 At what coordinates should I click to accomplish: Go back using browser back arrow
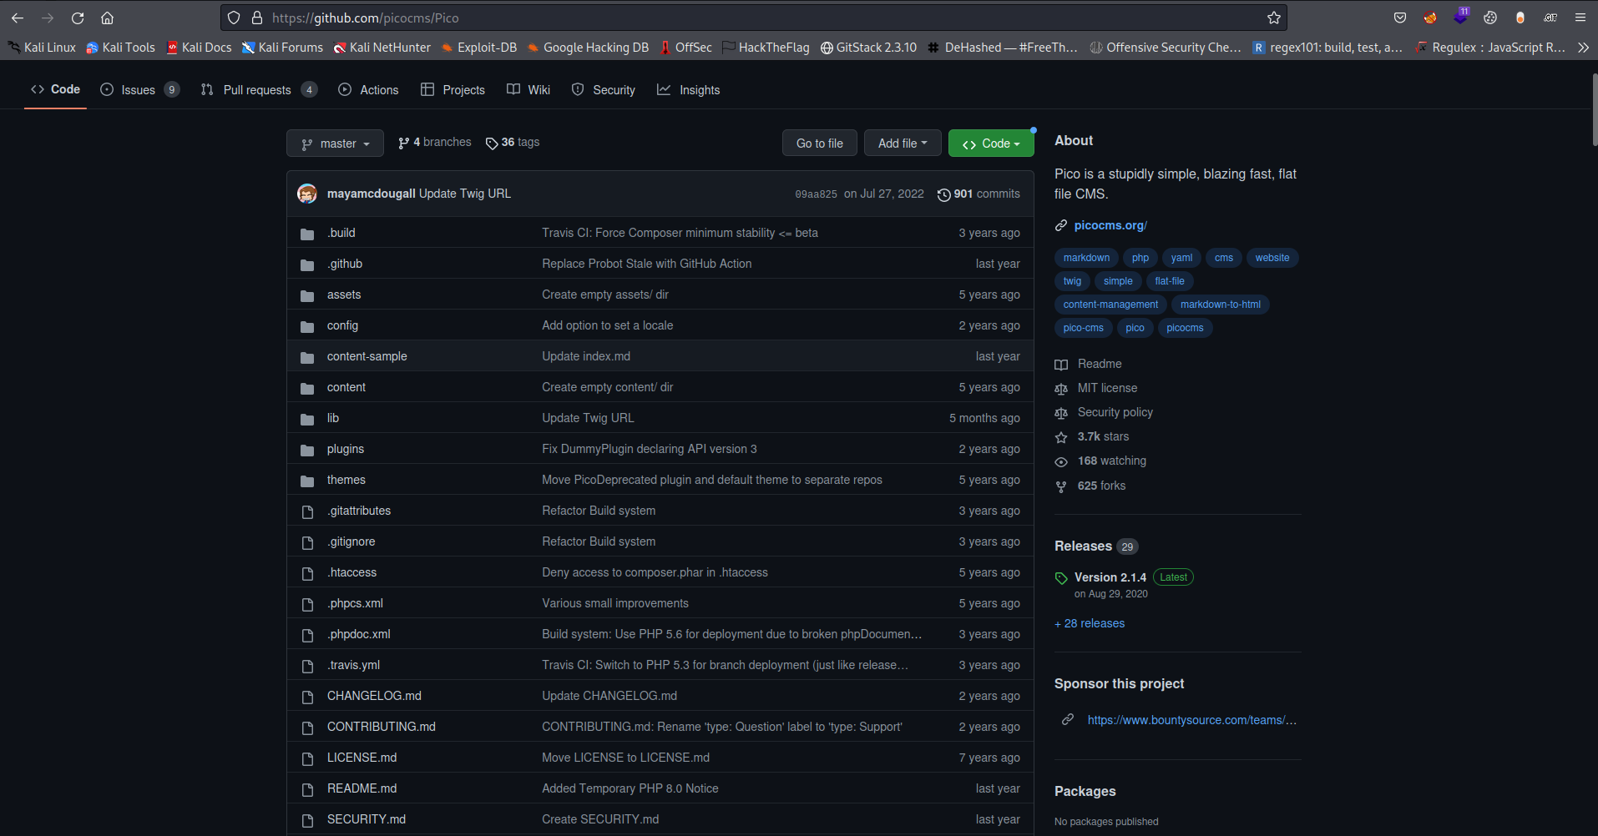tap(18, 18)
